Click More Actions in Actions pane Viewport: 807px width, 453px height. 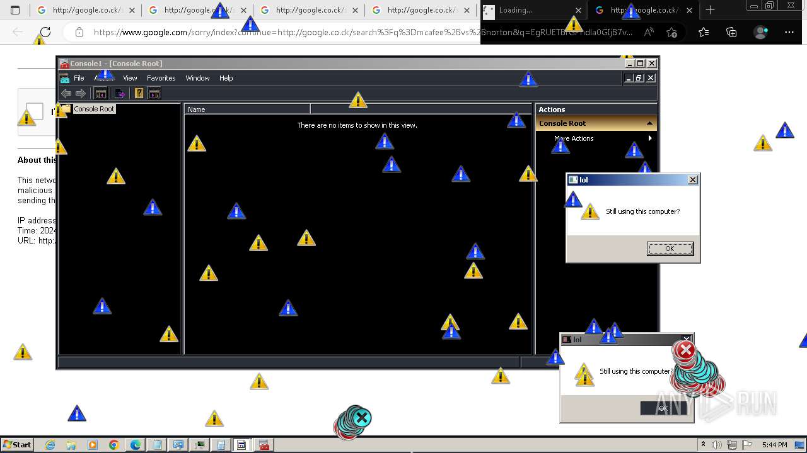tap(574, 138)
